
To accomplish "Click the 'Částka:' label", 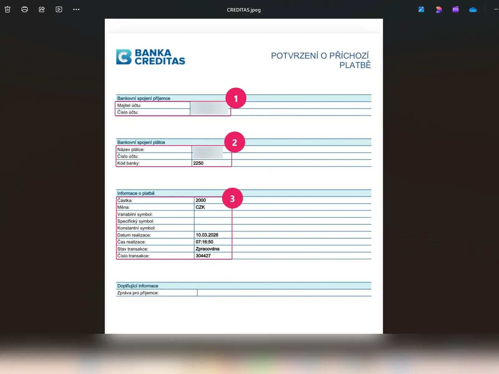I will [125, 200].
